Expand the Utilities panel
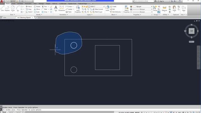The image size is (201, 113). tap(166, 15)
